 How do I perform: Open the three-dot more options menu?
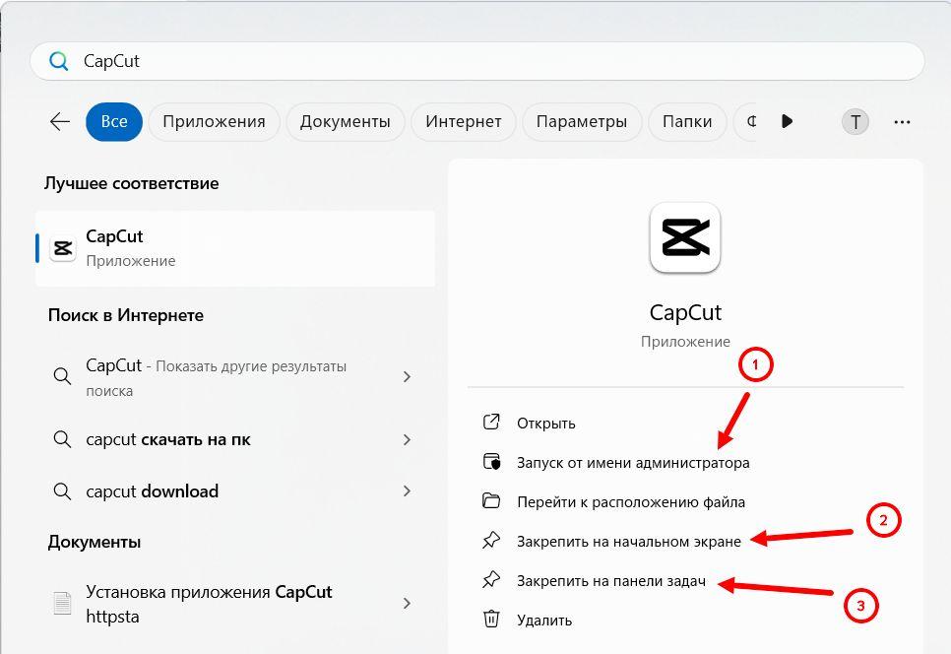tap(902, 122)
